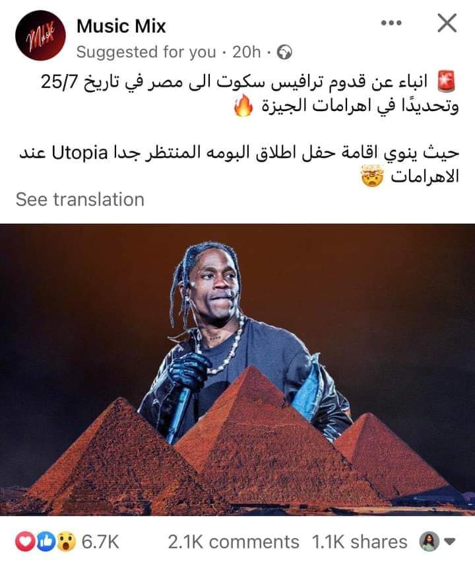Click the fire emoji in post
Viewport: 475px width, 563px height.
tap(243, 106)
